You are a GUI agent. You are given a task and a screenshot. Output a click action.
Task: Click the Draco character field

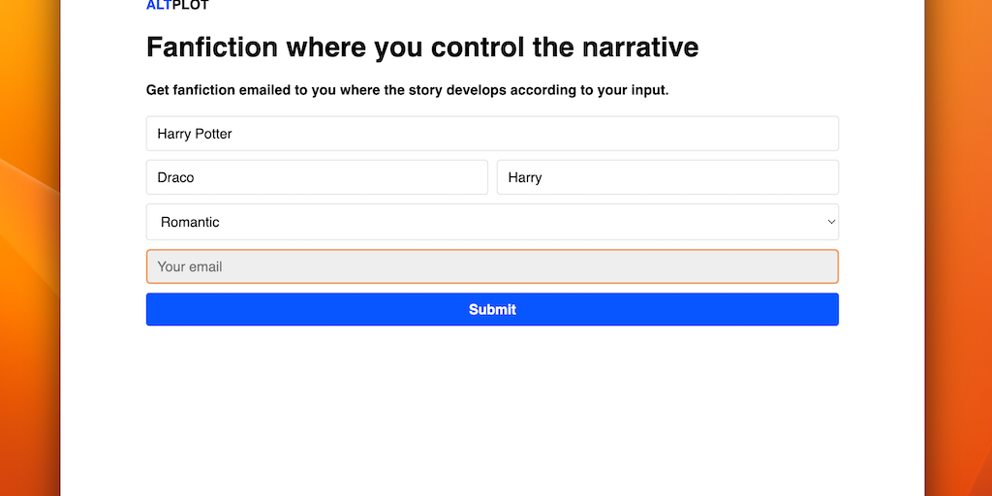pos(317,177)
